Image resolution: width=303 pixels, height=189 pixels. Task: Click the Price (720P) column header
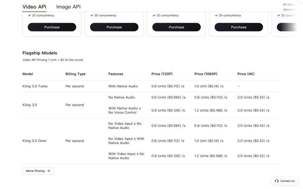pos(162,74)
